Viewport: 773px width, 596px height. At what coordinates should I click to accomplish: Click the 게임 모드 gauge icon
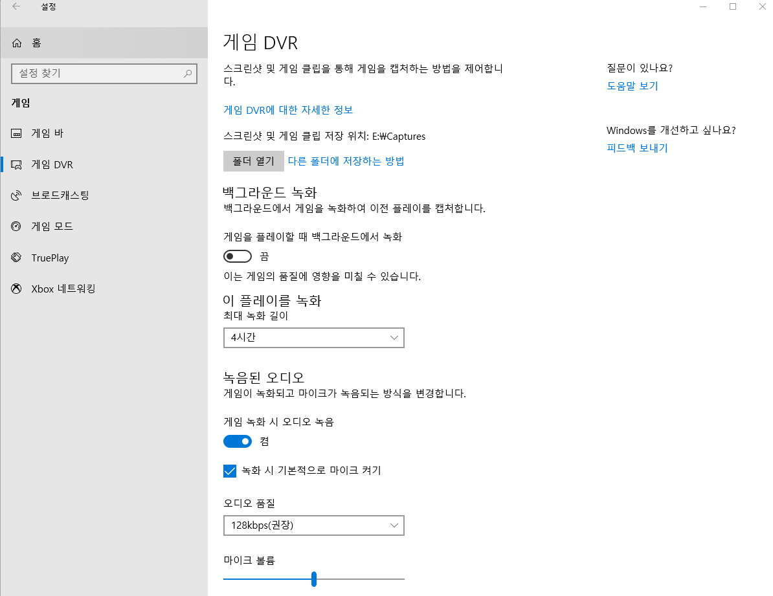coord(16,226)
